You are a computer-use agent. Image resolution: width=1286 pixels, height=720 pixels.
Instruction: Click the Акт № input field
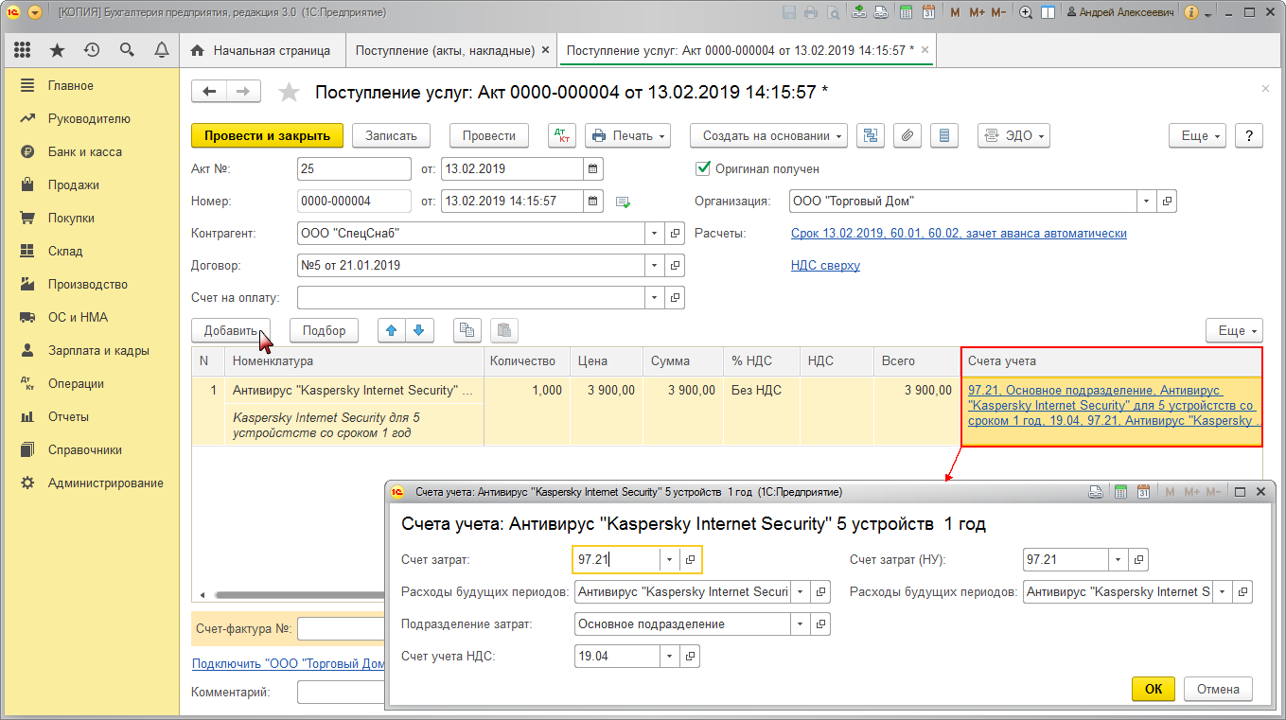pos(354,169)
